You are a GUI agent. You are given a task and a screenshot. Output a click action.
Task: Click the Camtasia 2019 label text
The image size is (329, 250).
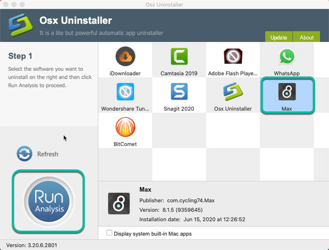179,74
